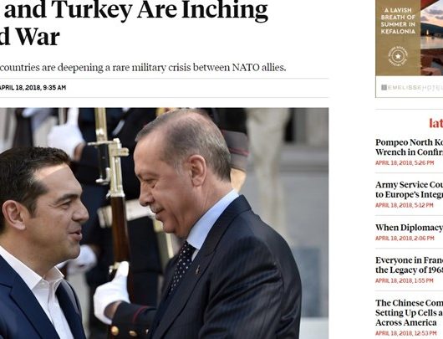Image resolution: width=443 pixels, height=339 pixels.
Task: Open the 'Everyone in Franc...' story link
Action: pyautogui.click(x=409, y=265)
